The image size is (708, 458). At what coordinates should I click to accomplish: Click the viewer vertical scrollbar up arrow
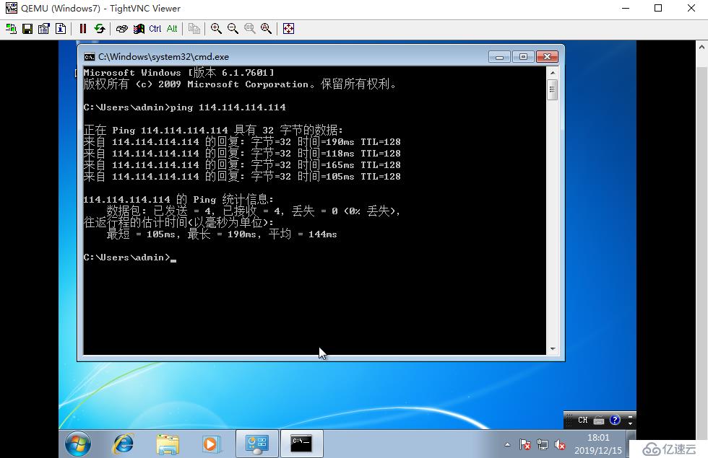coord(701,47)
